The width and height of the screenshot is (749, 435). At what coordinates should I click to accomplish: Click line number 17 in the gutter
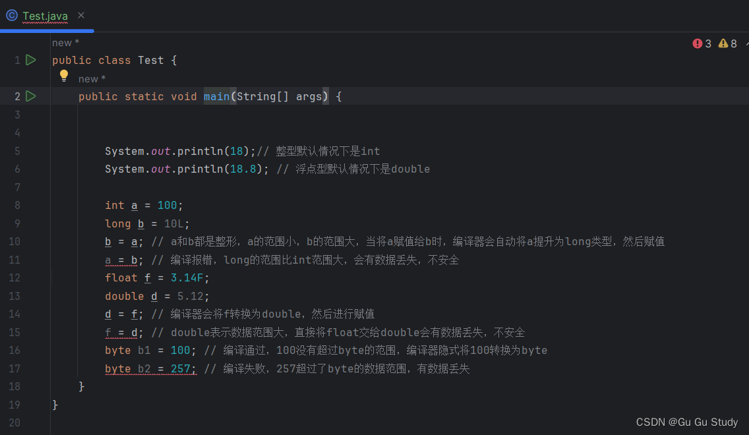(x=15, y=368)
